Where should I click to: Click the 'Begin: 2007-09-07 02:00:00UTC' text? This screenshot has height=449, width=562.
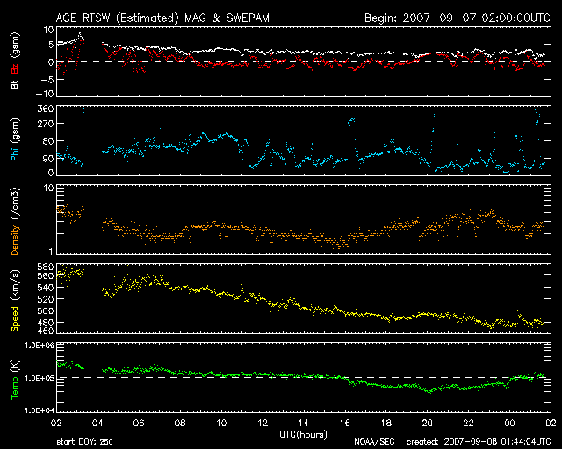[458, 18]
